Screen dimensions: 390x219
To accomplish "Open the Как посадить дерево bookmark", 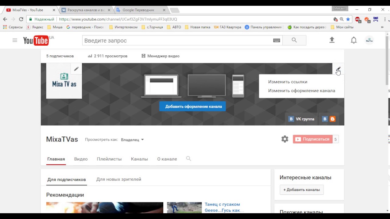I will tap(307, 27).
